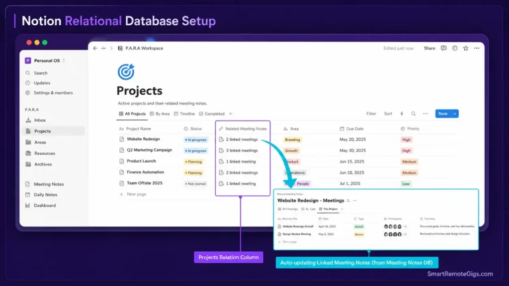Click the Dashboard chart icon in sidebar
The width and height of the screenshot is (509, 286).
(28, 205)
